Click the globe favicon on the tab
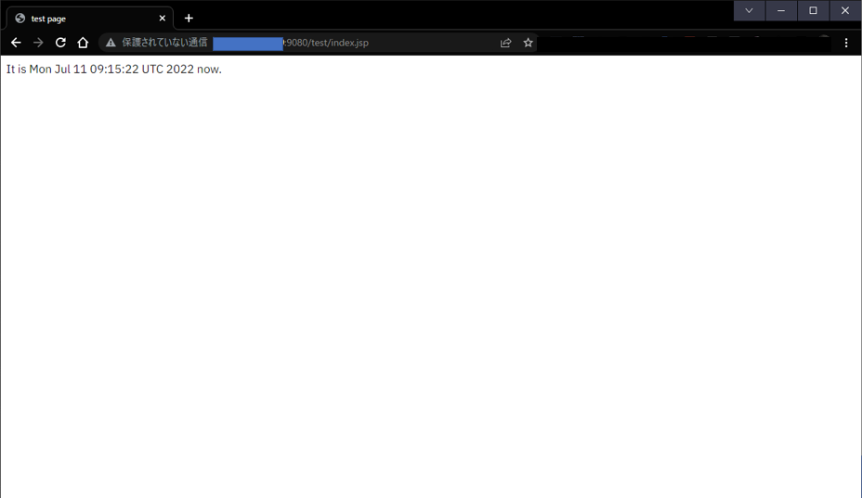The height and width of the screenshot is (498, 862). click(x=20, y=19)
